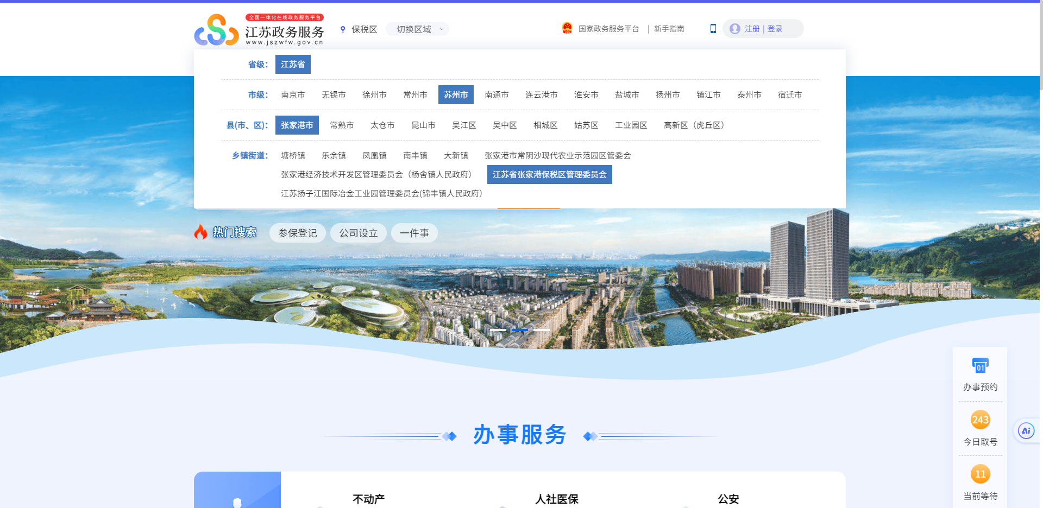
Task: Open the 办事预约 calendar icon
Action: click(980, 366)
